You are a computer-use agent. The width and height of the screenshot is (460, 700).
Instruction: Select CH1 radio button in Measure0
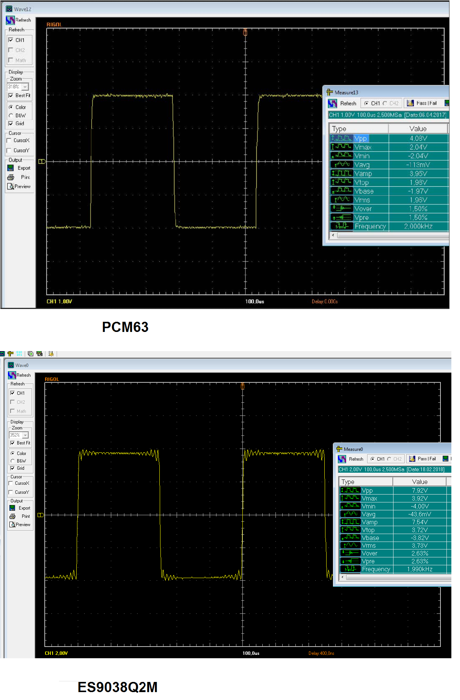point(372,459)
